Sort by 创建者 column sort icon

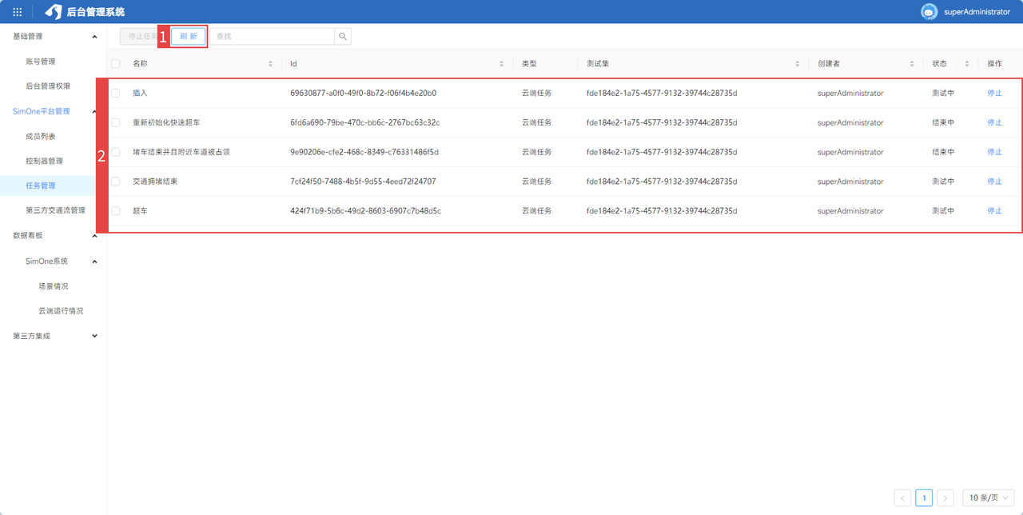(912, 64)
